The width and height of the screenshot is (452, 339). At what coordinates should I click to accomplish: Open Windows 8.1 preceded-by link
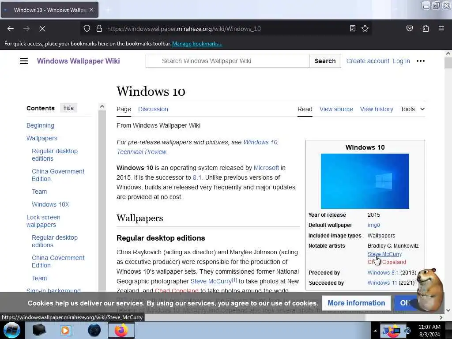point(383,273)
